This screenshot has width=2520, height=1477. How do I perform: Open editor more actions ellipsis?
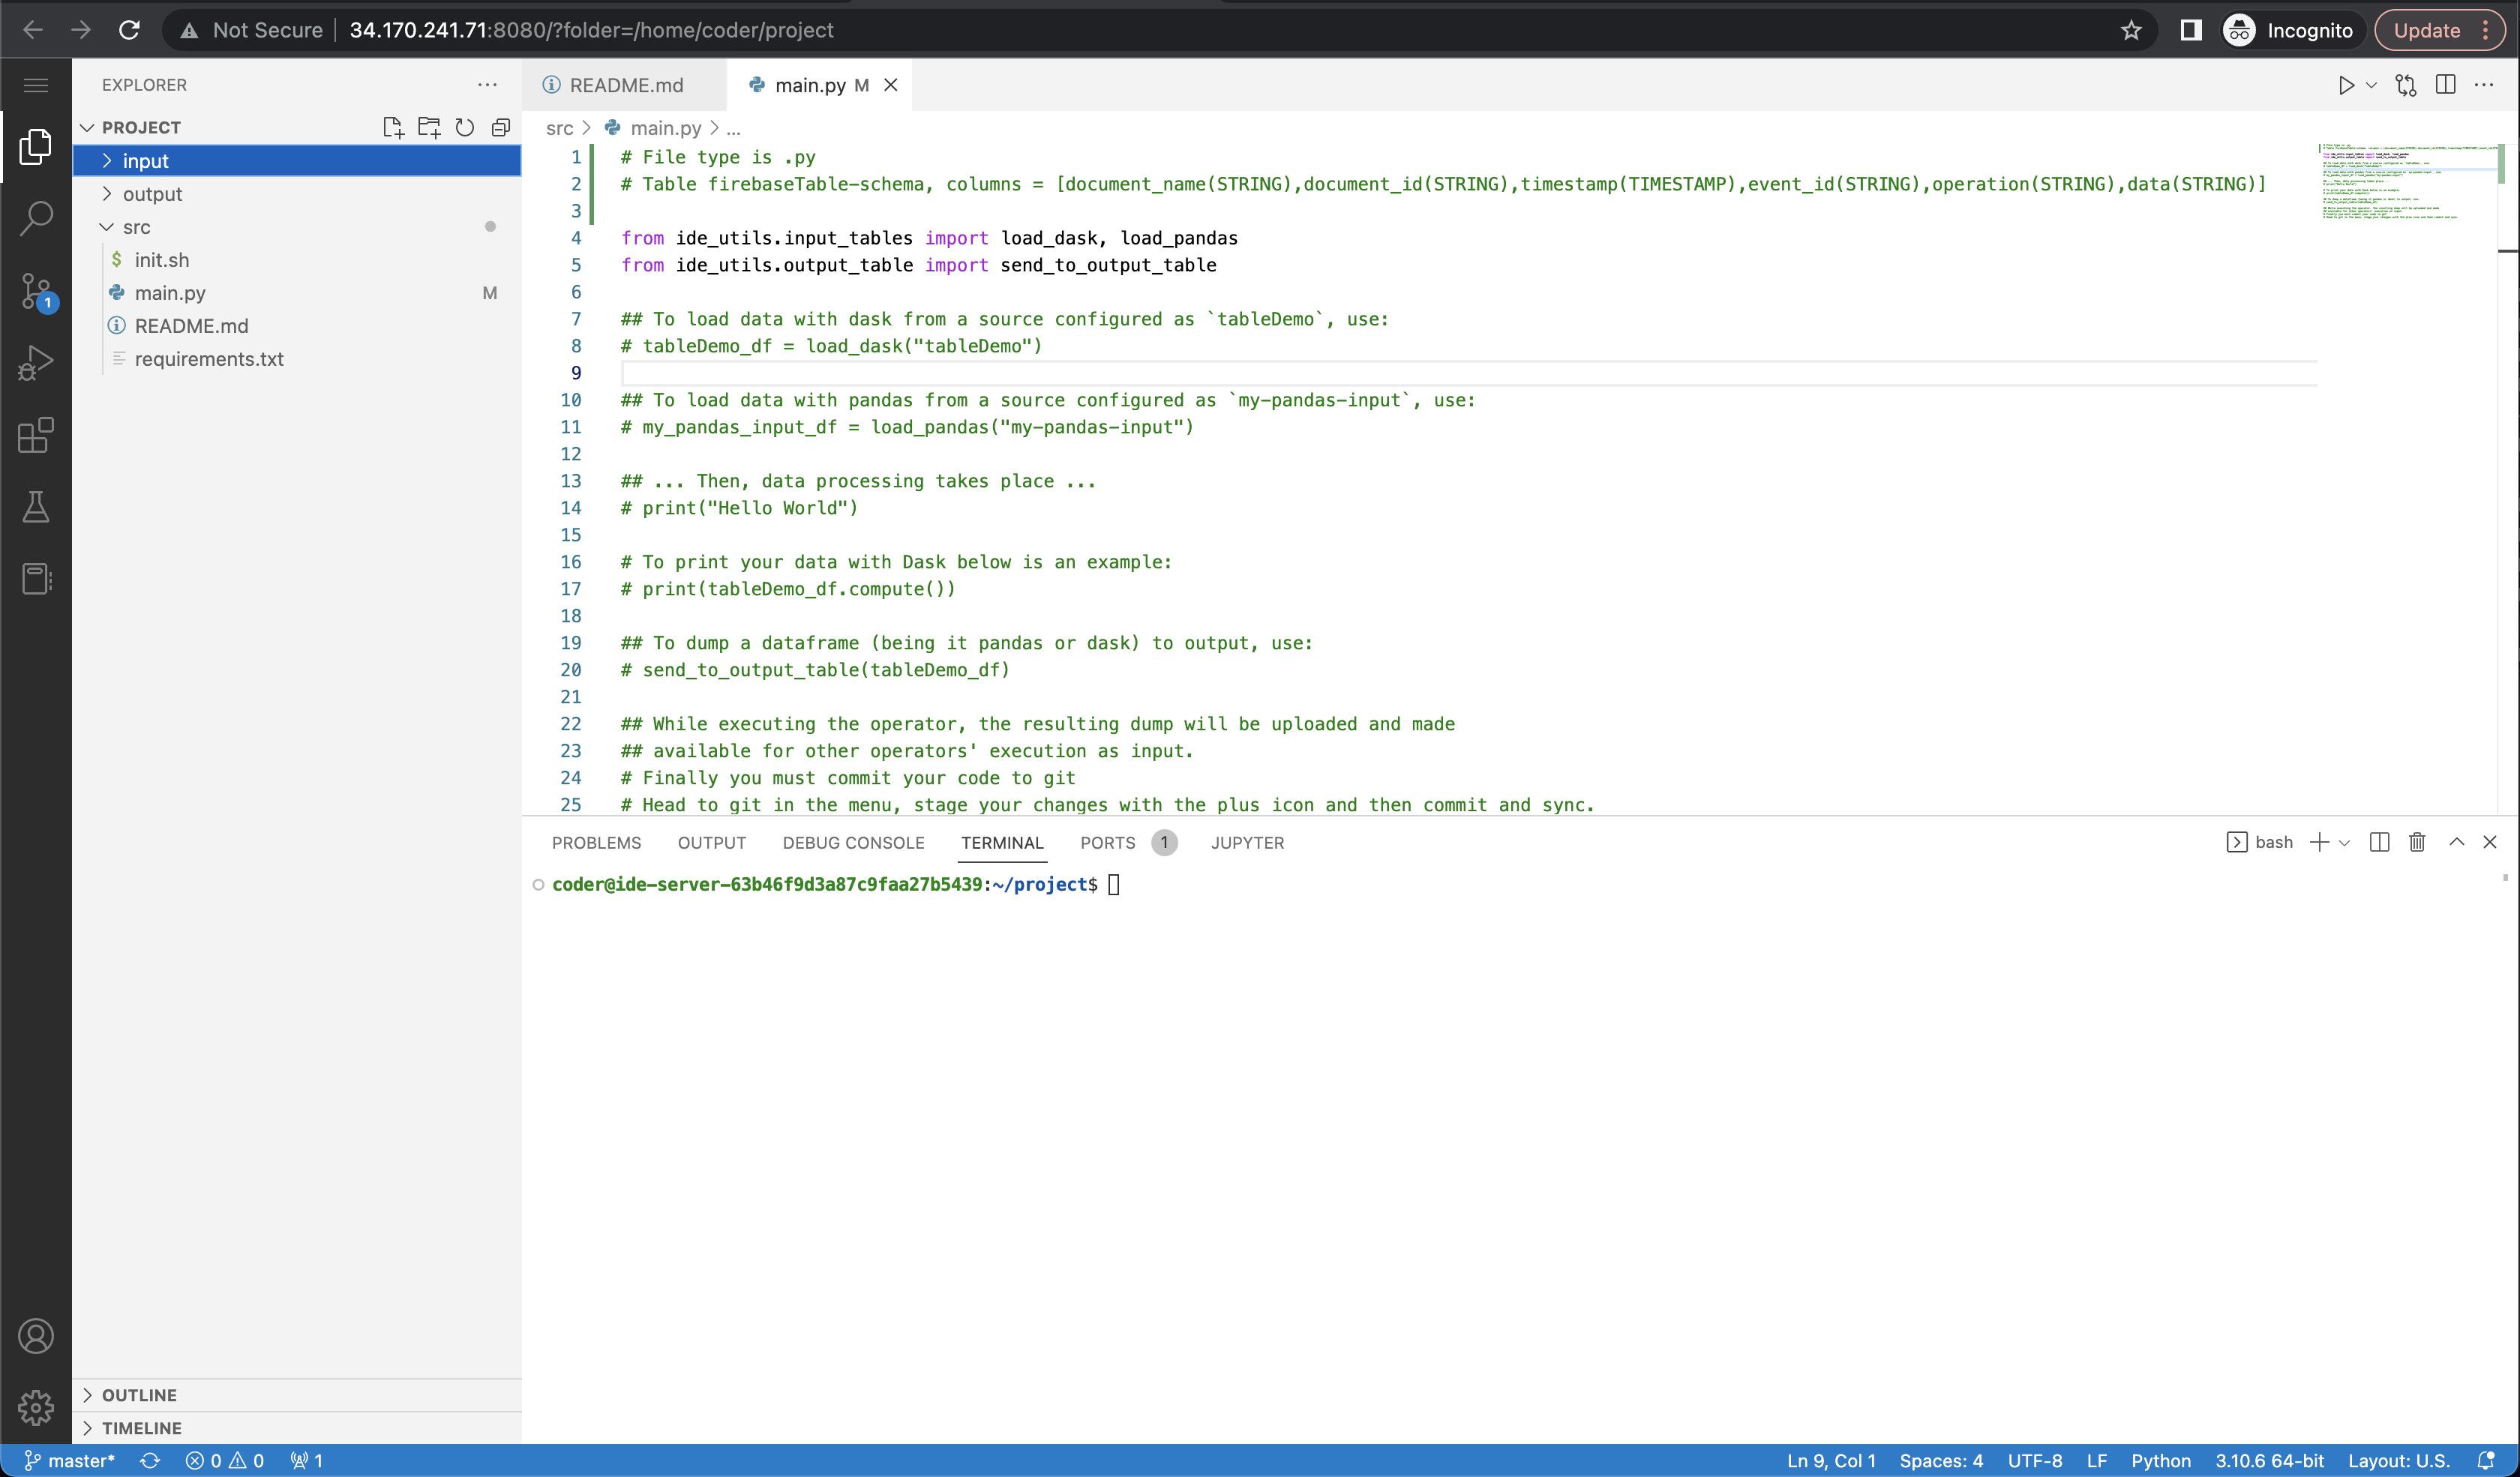[2484, 85]
